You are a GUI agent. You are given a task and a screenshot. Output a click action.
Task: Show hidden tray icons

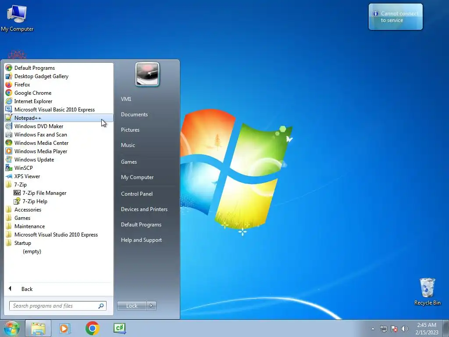point(373,329)
